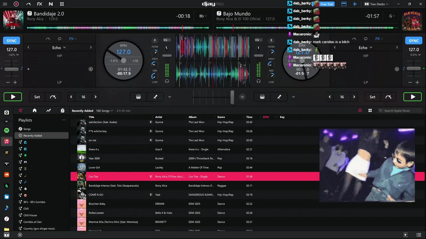Start recording with the red record button

tap(16, 4)
